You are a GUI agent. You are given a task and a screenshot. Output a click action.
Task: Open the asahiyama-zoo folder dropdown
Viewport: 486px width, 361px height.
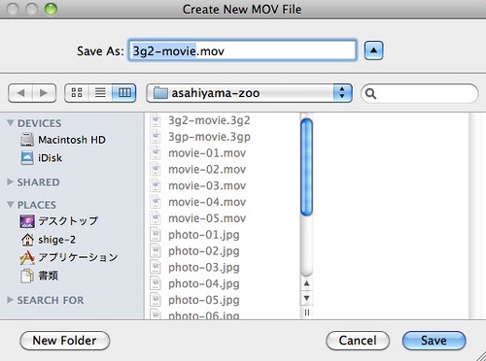(x=249, y=93)
